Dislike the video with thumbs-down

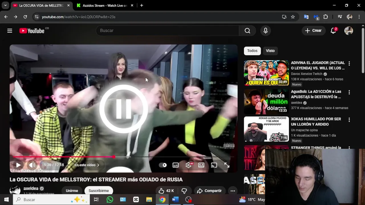(184, 191)
